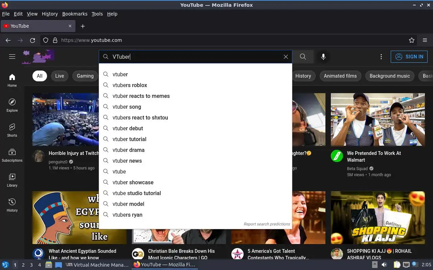Click in the VTuber search input field
Viewport: 433px width, 270px height.
point(196,57)
